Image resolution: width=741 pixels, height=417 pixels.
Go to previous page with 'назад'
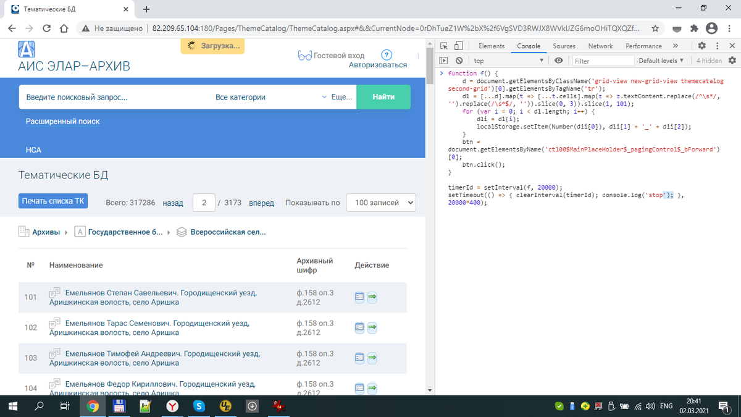click(x=173, y=203)
